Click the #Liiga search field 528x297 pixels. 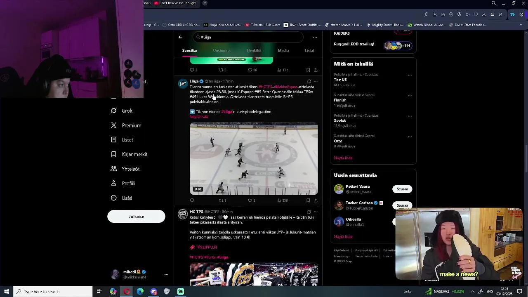click(248, 37)
